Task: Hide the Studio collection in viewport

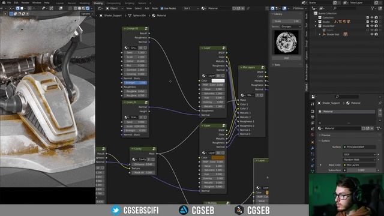Action: tap(372, 22)
